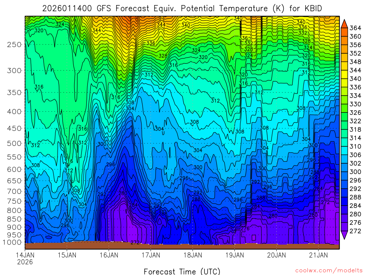This screenshot has width=366, height=275.
Task: Pick the legend color band between 360 and 364
Action: 344,32
